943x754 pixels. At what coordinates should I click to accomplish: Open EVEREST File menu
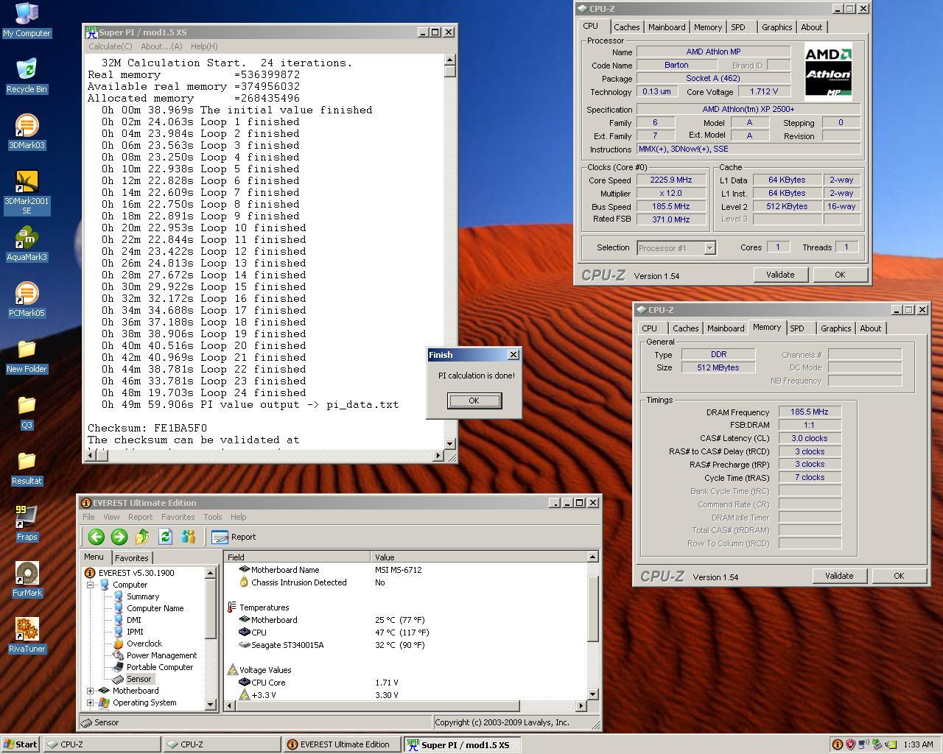88,517
